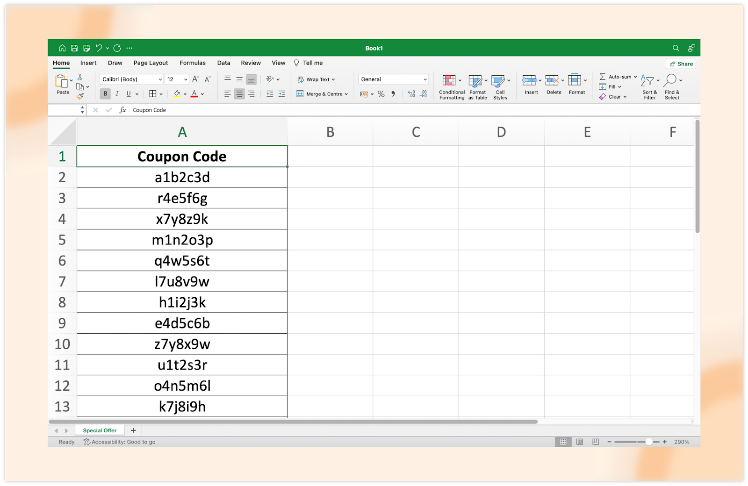Viewport: 748px width, 486px height.
Task: Confirm the formula bar entry with checkmark
Action: [x=109, y=110]
